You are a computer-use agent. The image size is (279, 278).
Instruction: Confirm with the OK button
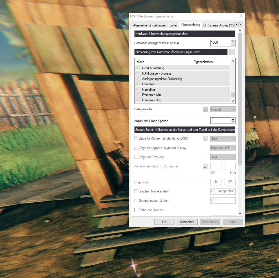(164, 222)
